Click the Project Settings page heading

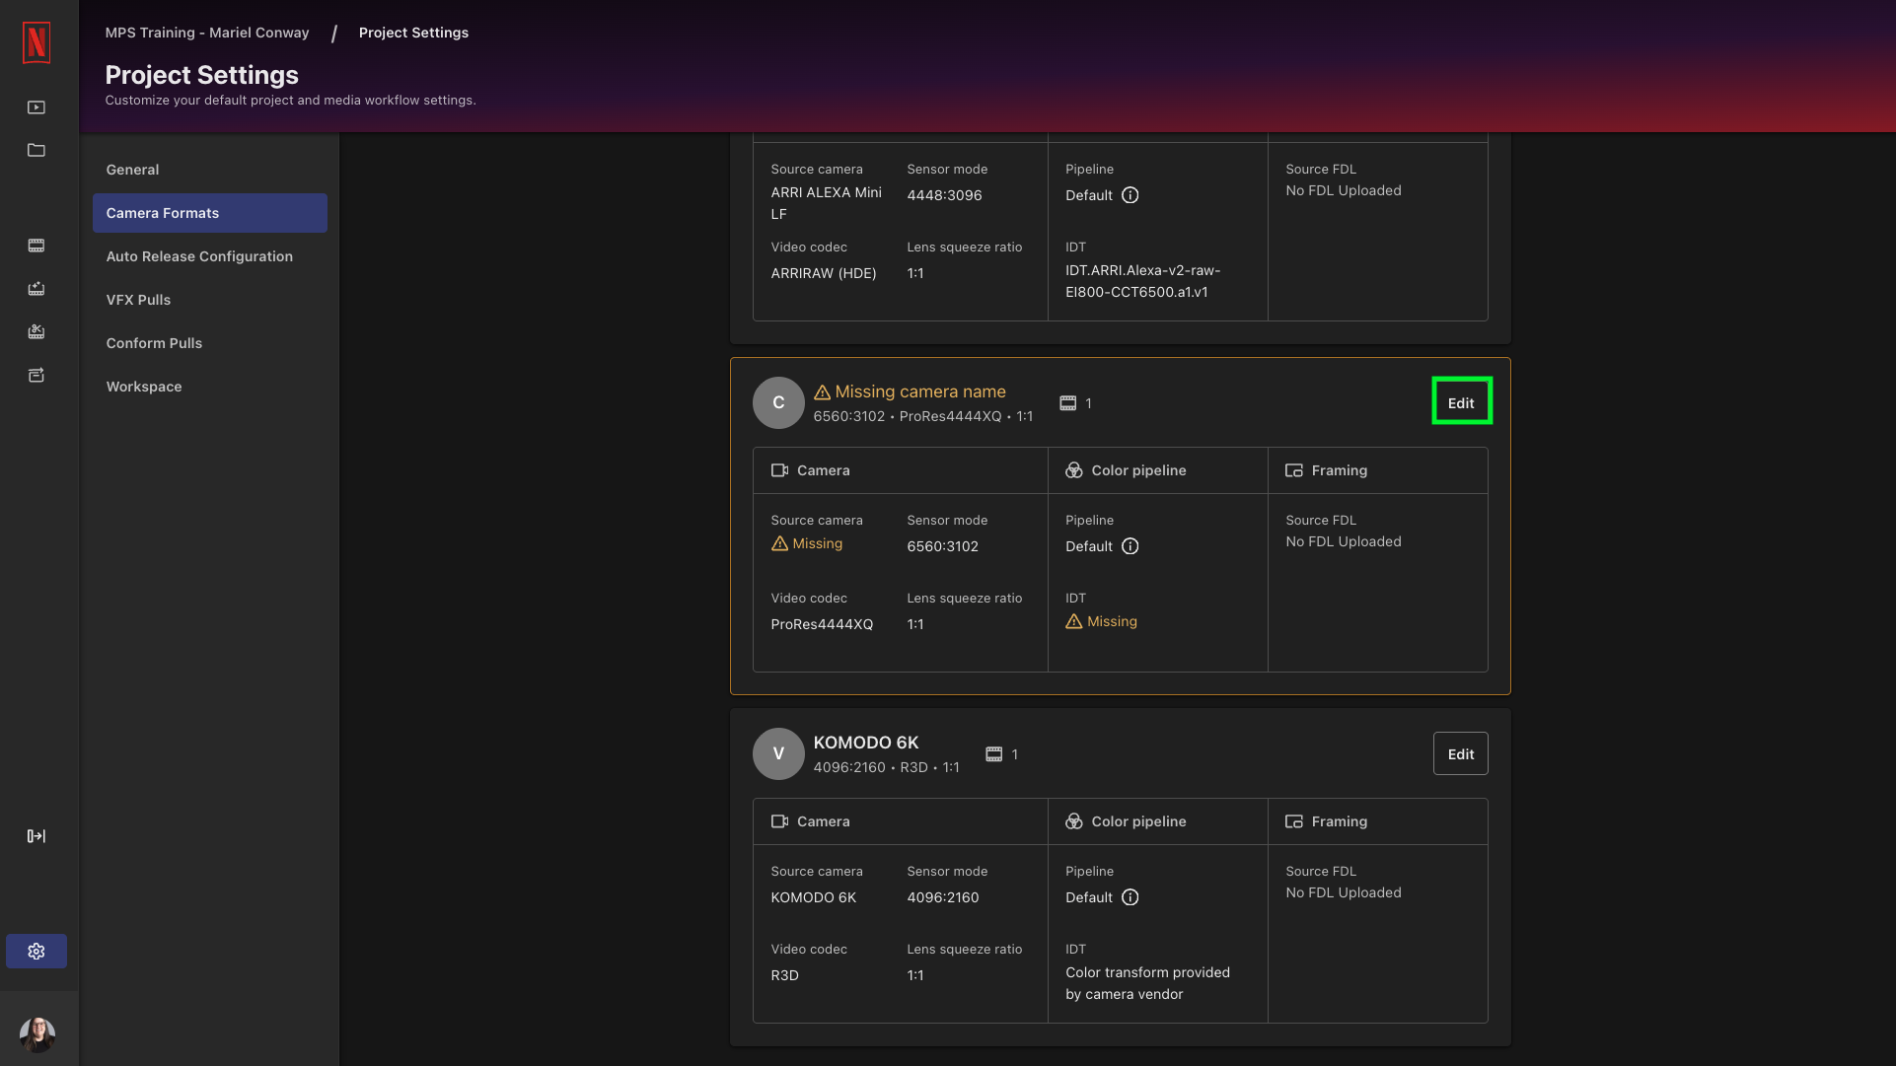tap(202, 75)
